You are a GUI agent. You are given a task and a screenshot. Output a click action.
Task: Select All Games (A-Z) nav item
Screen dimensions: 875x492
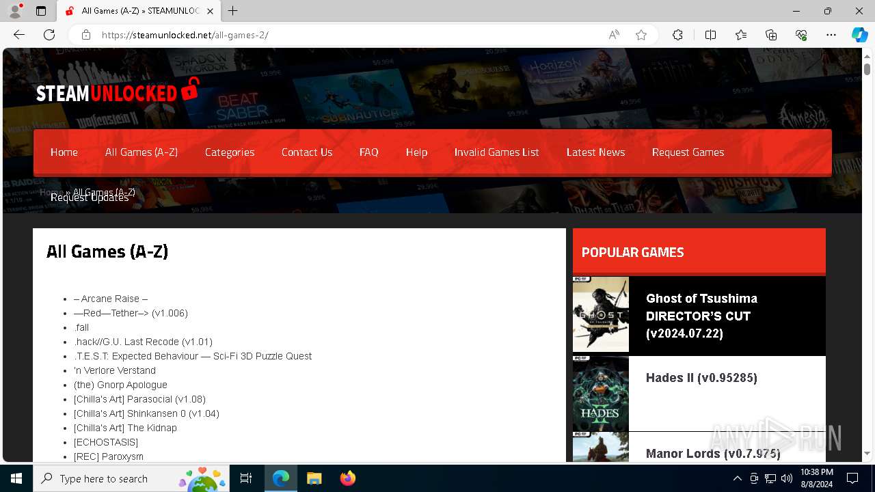[x=142, y=152]
